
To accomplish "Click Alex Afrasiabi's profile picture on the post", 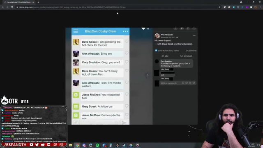I will click(x=157, y=36).
